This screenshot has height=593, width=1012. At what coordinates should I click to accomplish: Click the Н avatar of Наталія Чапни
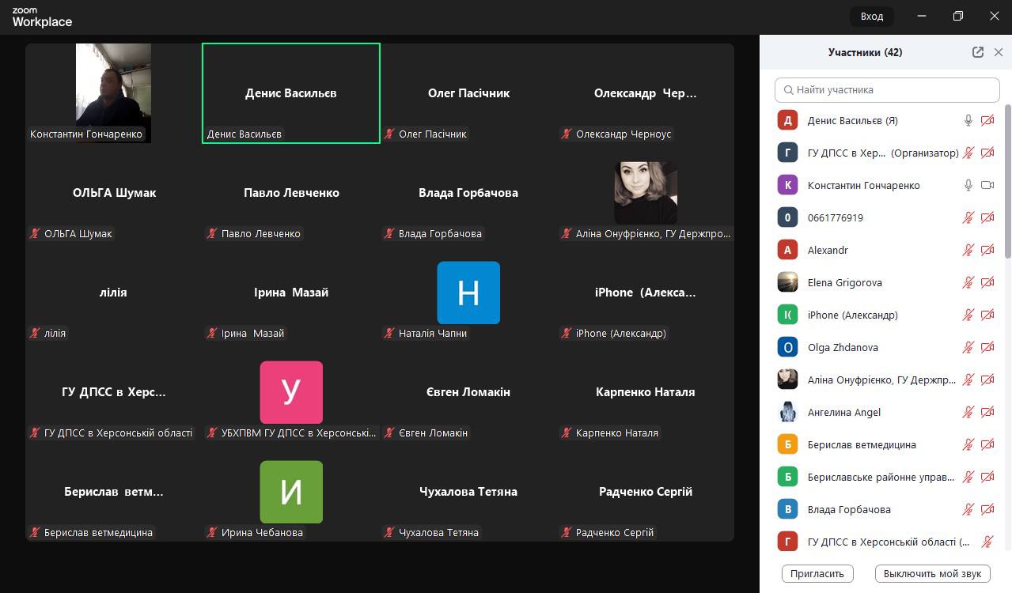coord(468,293)
